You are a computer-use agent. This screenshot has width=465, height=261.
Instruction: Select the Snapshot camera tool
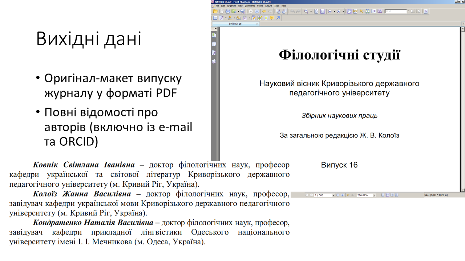pyautogui.click(x=380, y=12)
